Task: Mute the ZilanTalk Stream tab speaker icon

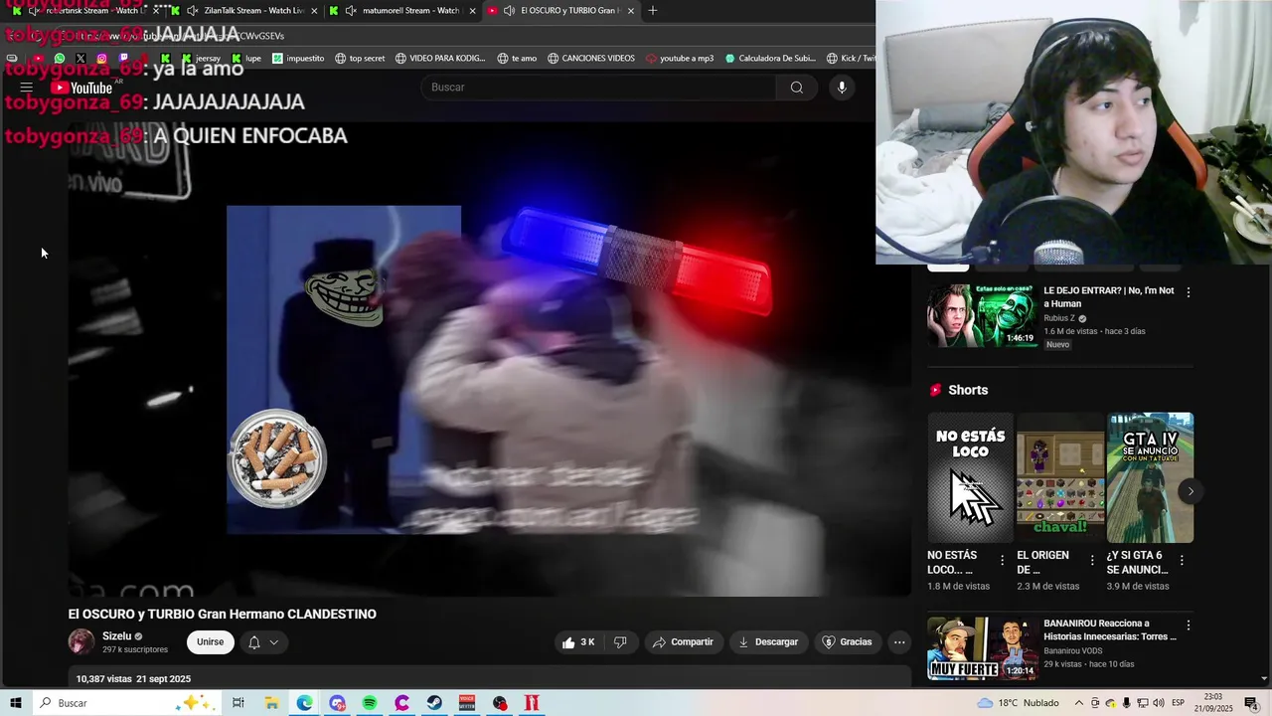Action: [192, 11]
